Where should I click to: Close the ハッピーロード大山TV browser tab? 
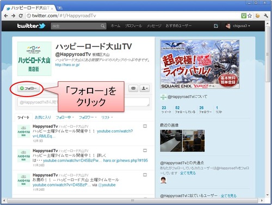pyautogui.click(x=52, y=8)
